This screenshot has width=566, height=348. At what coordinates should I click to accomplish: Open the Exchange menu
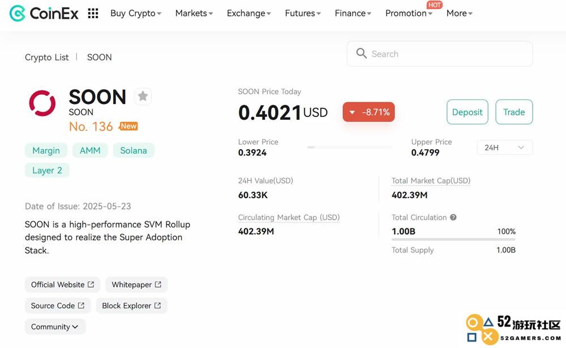[248, 14]
